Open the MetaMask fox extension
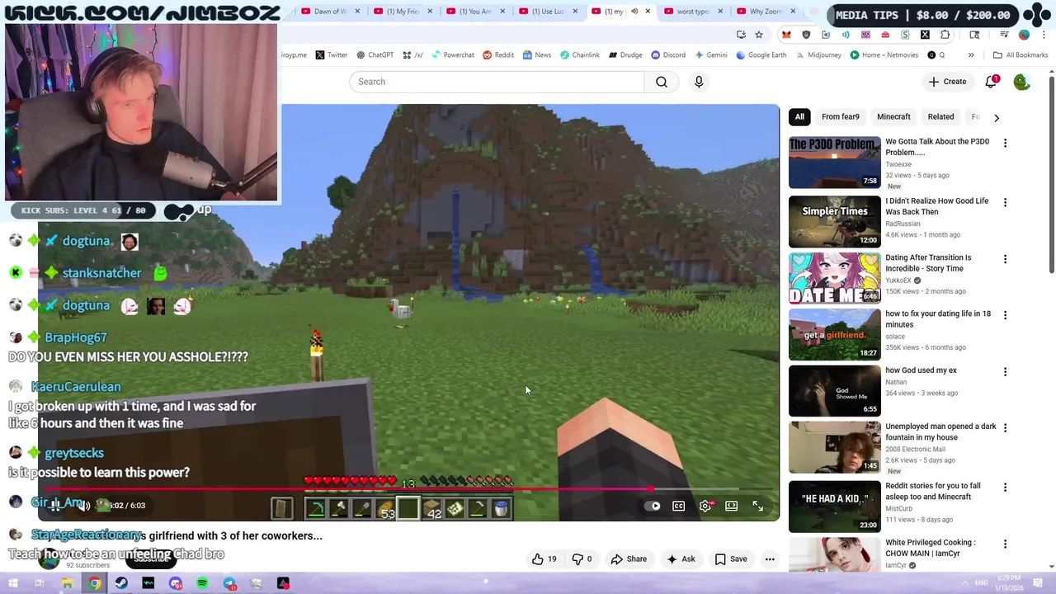Viewport: 1056px width, 594px height. [786, 35]
